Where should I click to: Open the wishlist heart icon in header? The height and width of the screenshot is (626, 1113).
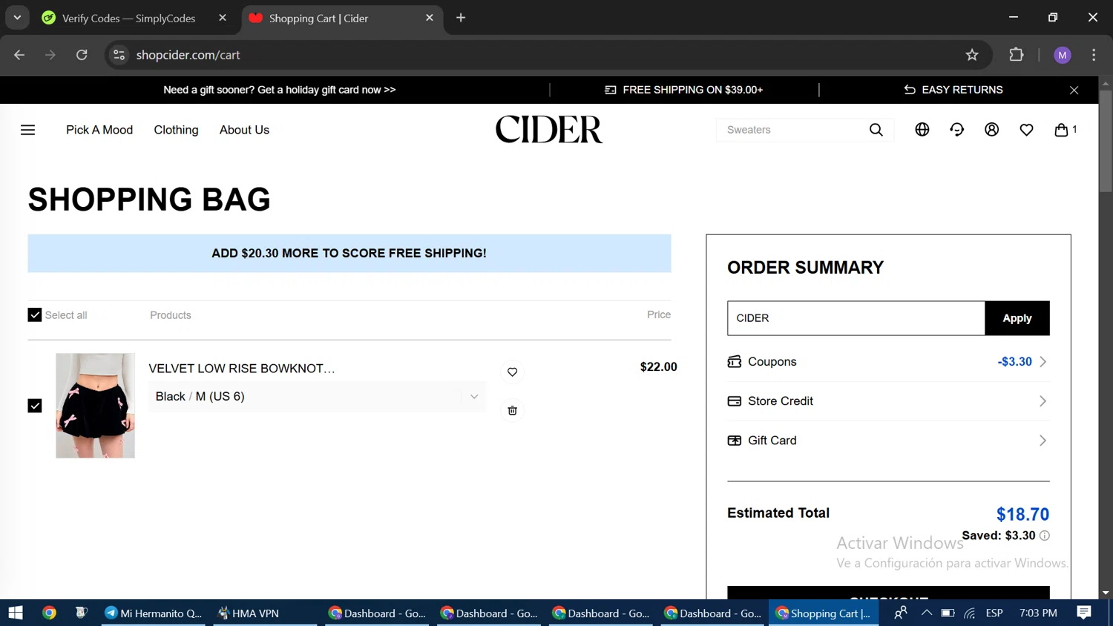point(1027,130)
